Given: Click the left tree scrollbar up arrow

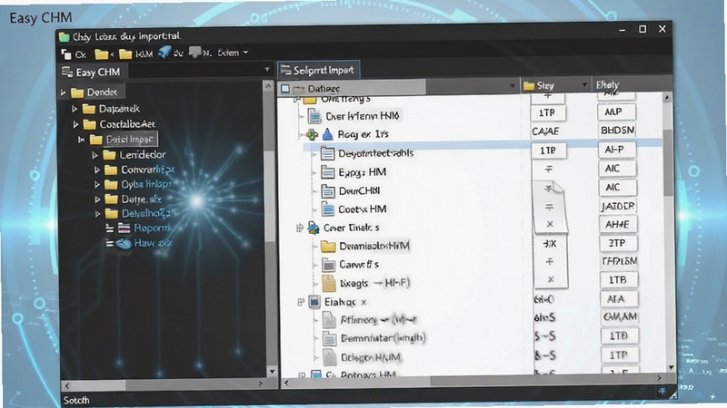Looking at the screenshot, I should point(268,86).
